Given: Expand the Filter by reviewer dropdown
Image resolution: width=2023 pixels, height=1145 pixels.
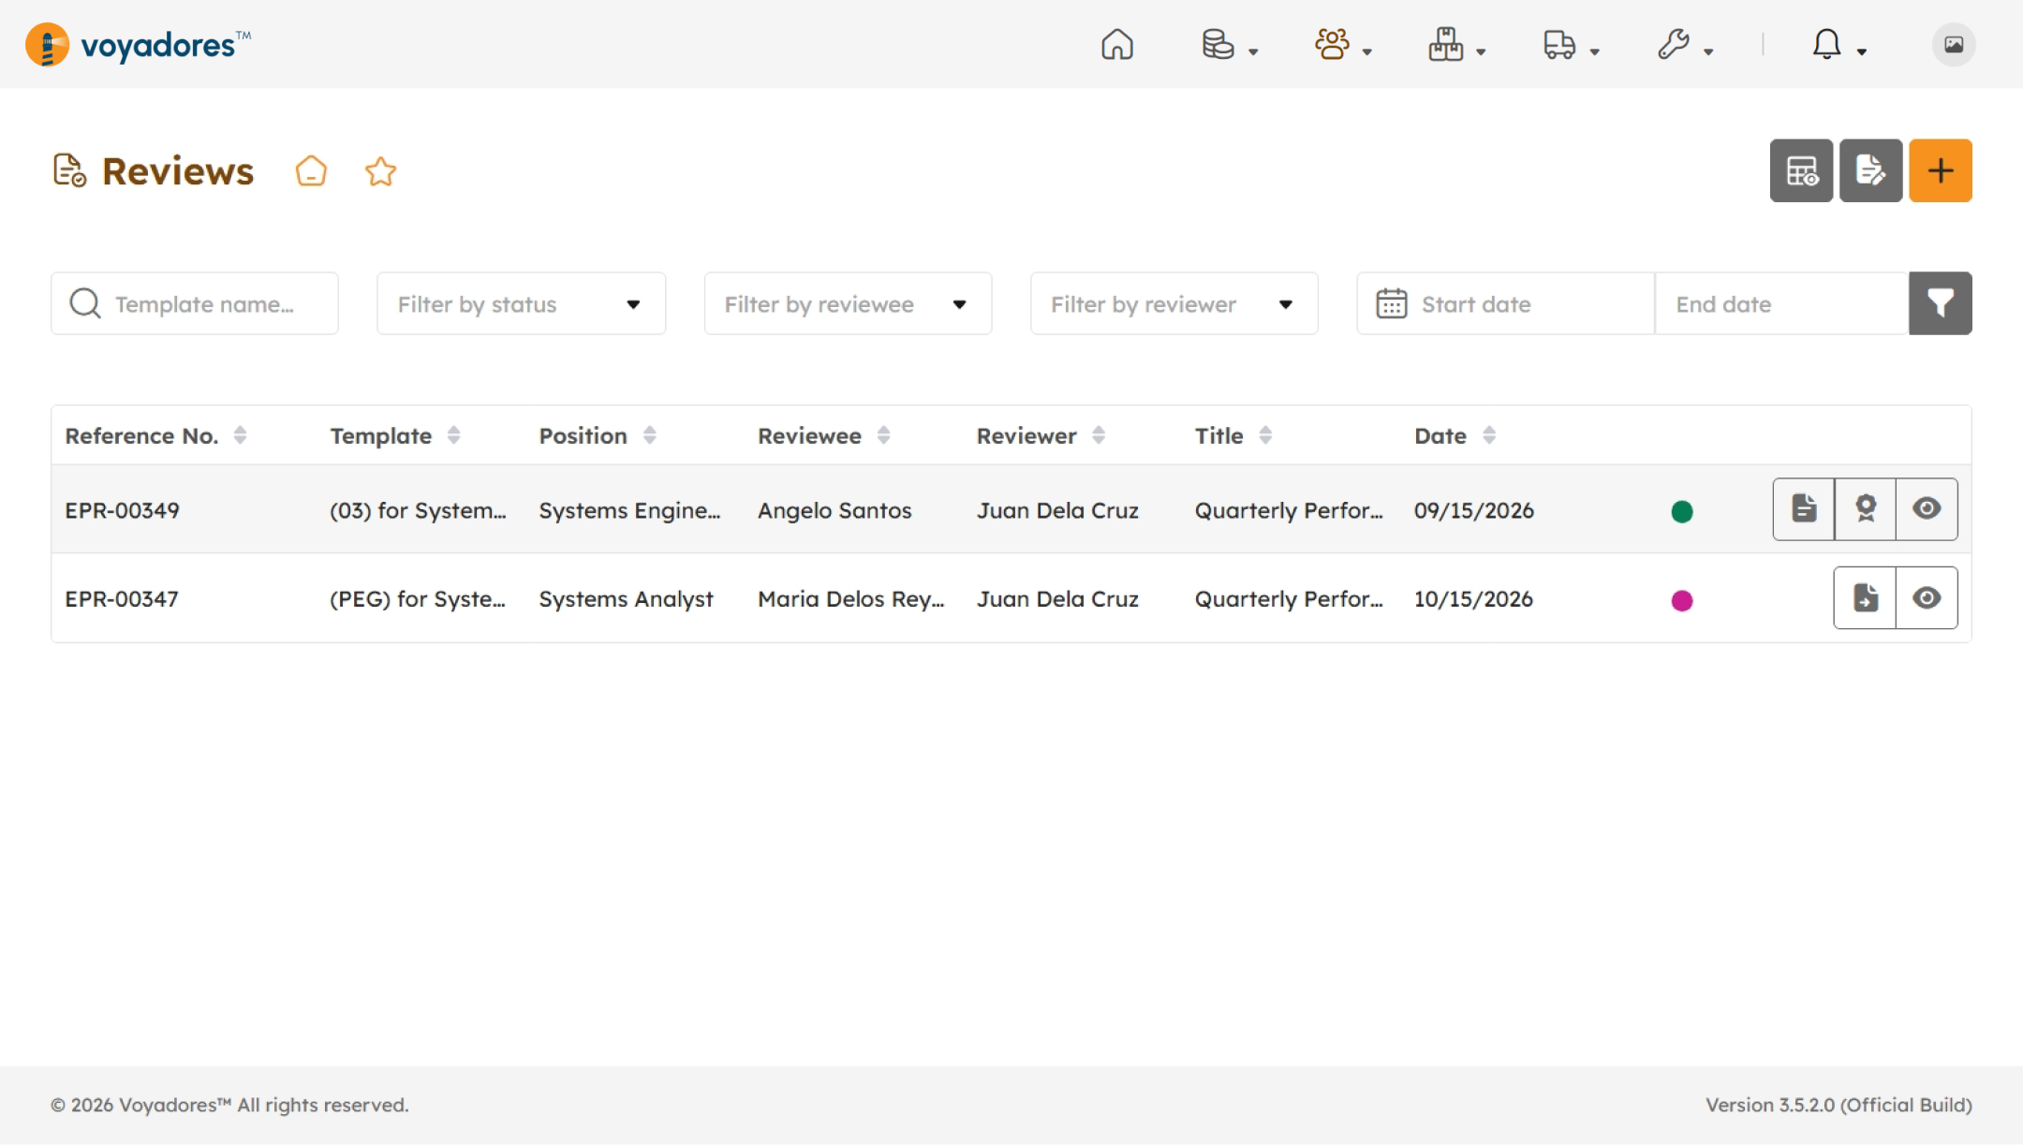Looking at the screenshot, I should [x=1174, y=303].
